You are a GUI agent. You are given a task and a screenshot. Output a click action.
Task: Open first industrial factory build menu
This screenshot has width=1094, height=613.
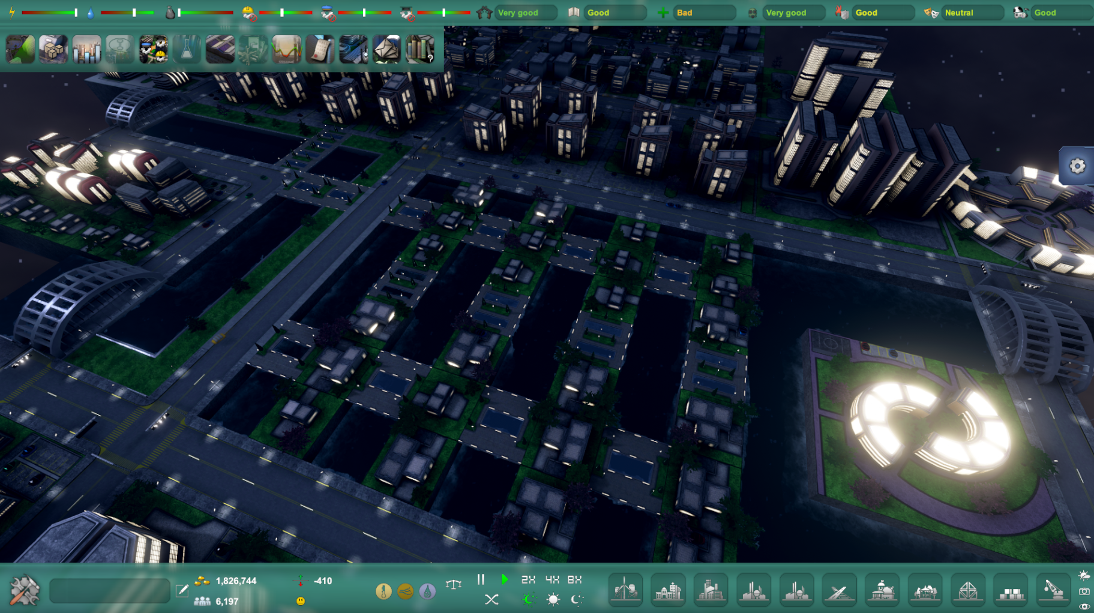754,589
